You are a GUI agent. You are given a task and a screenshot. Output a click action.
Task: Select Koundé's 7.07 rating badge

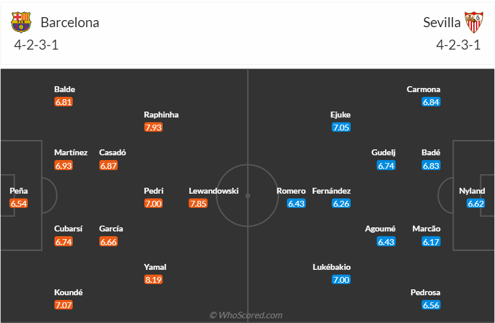click(63, 305)
